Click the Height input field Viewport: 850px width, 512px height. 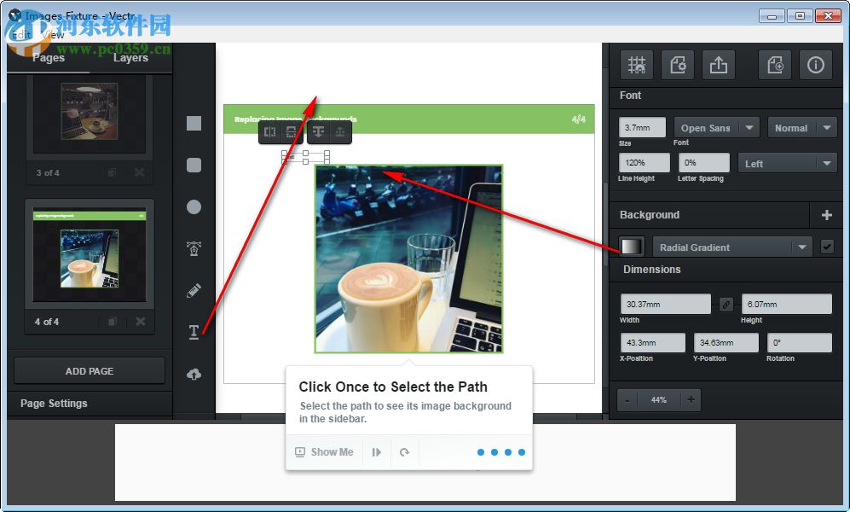pyautogui.click(x=786, y=305)
